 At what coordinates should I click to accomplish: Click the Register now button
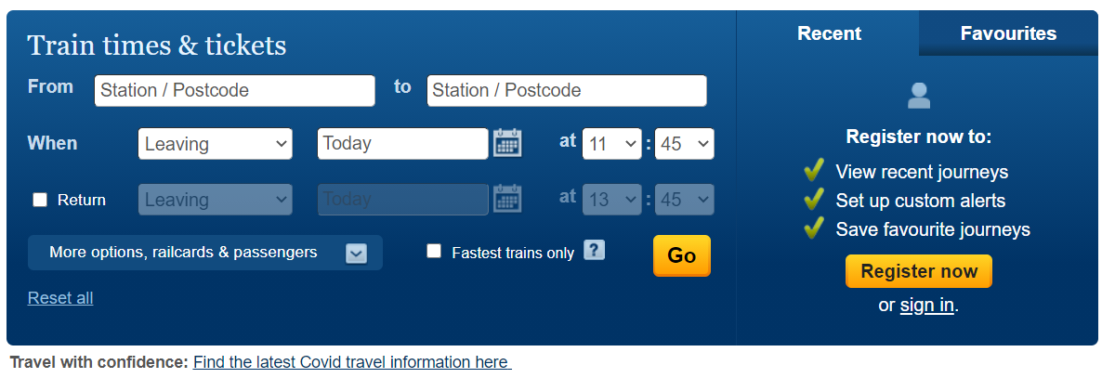[918, 271]
